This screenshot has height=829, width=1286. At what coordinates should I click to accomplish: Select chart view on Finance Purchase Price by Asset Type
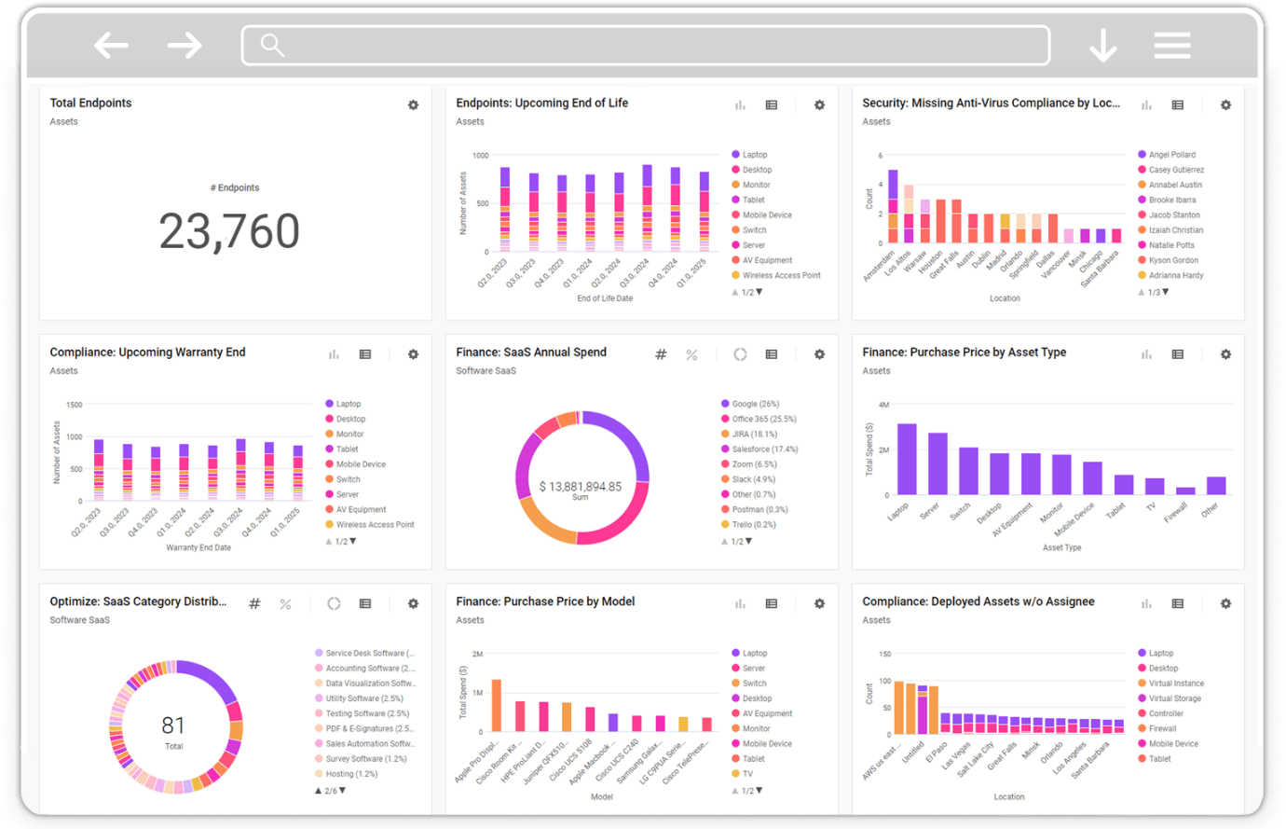point(1146,354)
